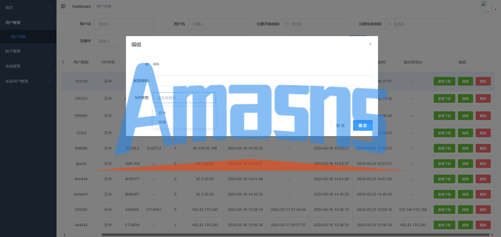Delete the giuom user row

point(483,164)
